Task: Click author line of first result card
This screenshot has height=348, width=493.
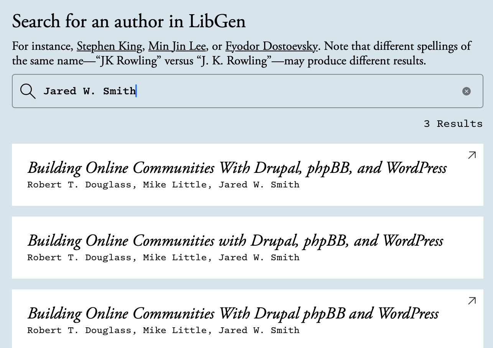Action: click(x=163, y=185)
